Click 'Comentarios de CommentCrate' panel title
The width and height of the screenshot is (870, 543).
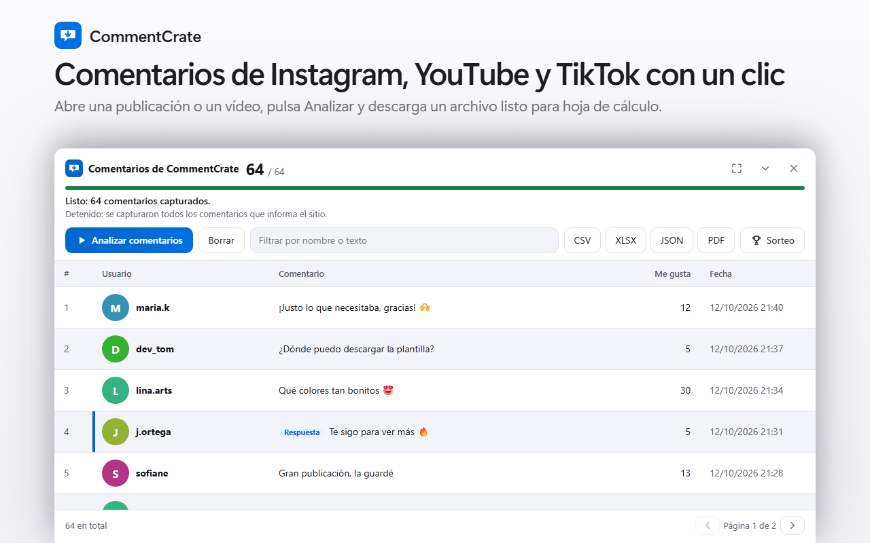pos(164,168)
